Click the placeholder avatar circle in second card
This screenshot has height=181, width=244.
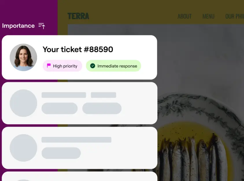pyautogui.click(x=23, y=103)
